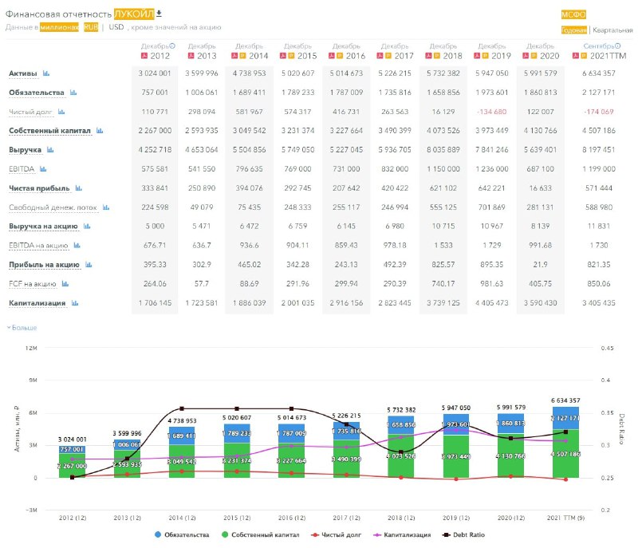638x548 pixels.
Task: Open the red PDF report icon for 2012
Action: (x=144, y=55)
